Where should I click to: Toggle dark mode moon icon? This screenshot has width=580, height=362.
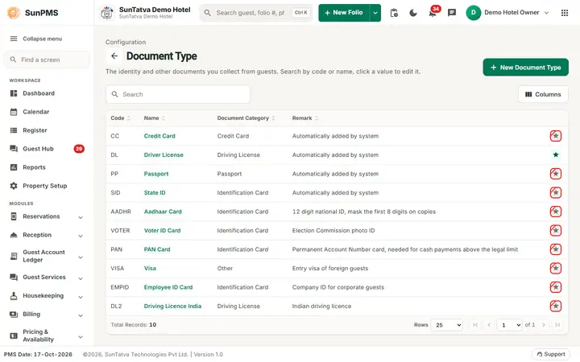(413, 13)
